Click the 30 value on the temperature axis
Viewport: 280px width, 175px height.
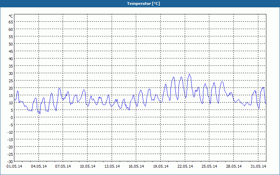click(x=11, y=73)
